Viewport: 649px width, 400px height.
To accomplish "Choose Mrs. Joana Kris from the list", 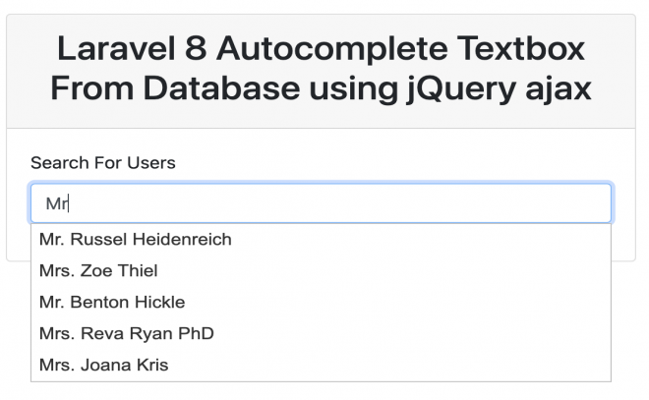I will [x=321, y=366].
